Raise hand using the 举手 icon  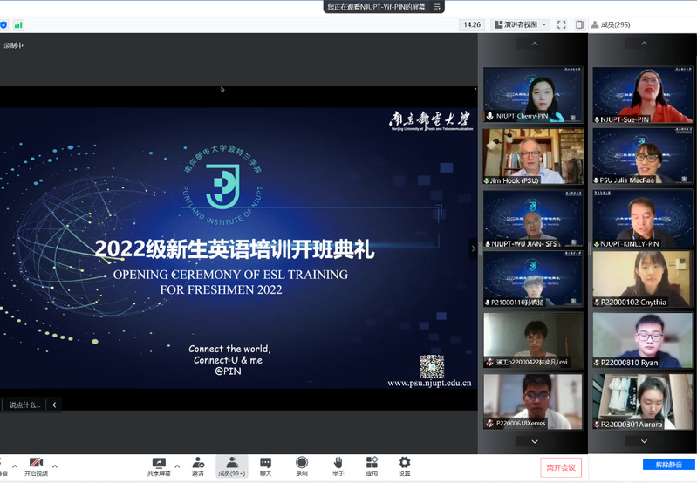(x=337, y=466)
